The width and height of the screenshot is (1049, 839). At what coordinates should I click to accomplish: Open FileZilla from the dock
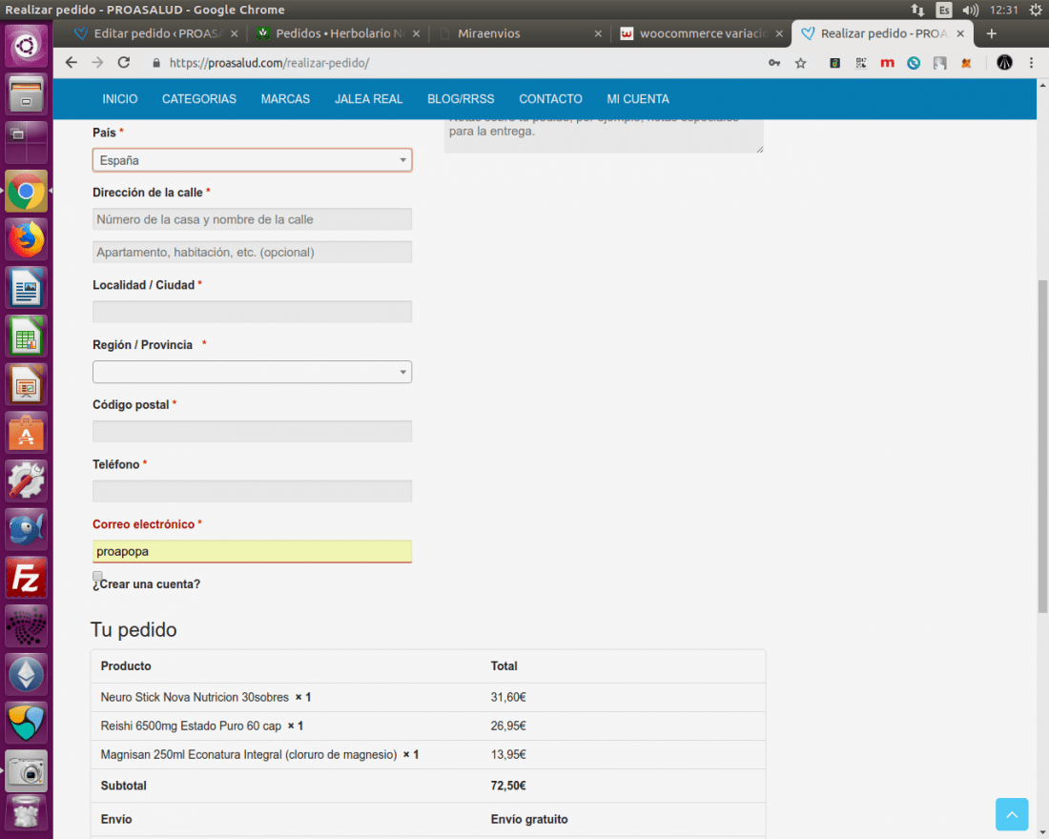click(x=26, y=578)
